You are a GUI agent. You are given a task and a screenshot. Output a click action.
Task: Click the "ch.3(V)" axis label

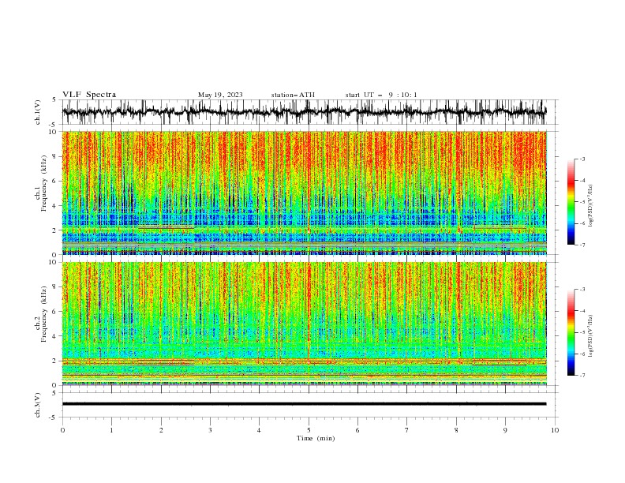38,405
